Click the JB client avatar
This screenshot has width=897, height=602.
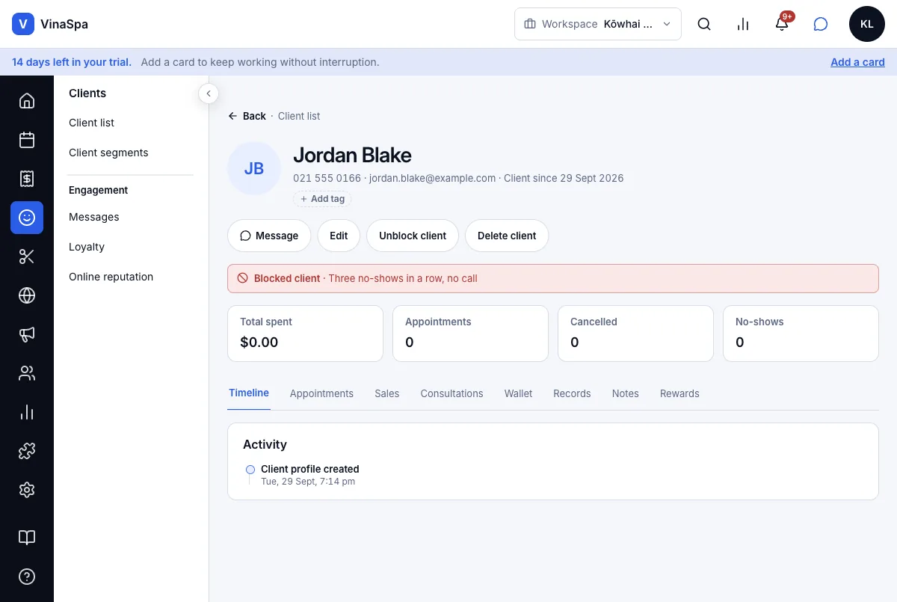coord(254,168)
